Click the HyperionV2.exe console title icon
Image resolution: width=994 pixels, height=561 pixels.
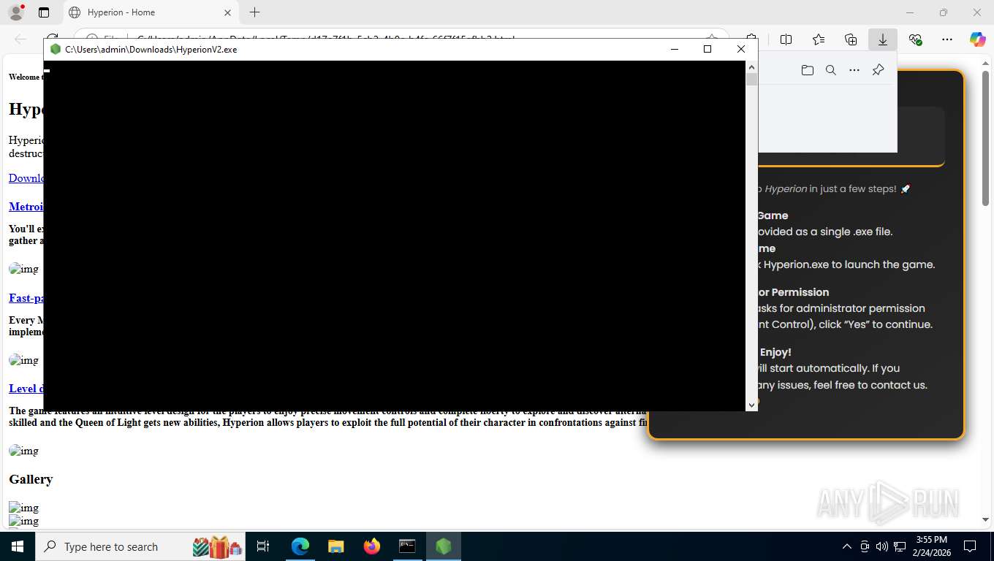(56, 49)
